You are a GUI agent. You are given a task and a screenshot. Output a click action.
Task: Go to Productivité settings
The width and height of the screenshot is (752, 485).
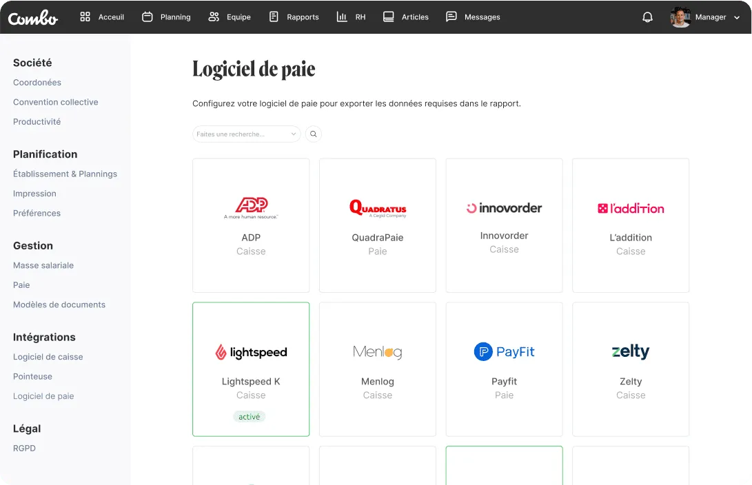tap(37, 122)
